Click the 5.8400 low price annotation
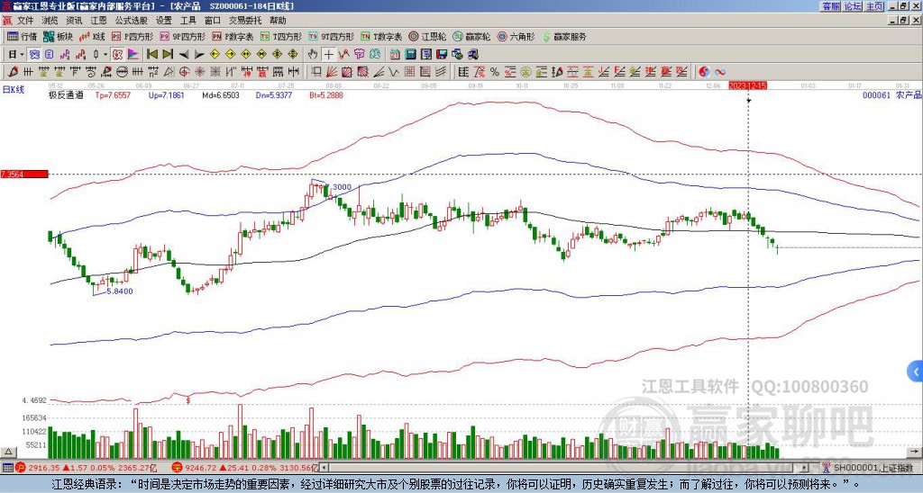 click(x=120, y=291)
